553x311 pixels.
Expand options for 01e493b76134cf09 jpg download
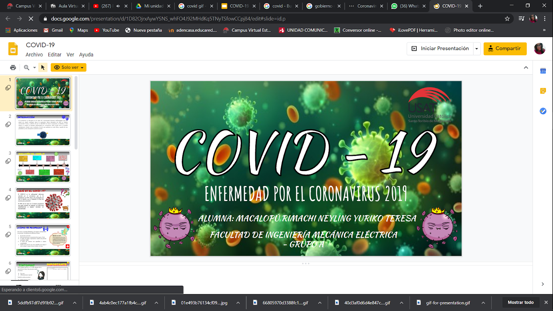[x=238, y=303]
